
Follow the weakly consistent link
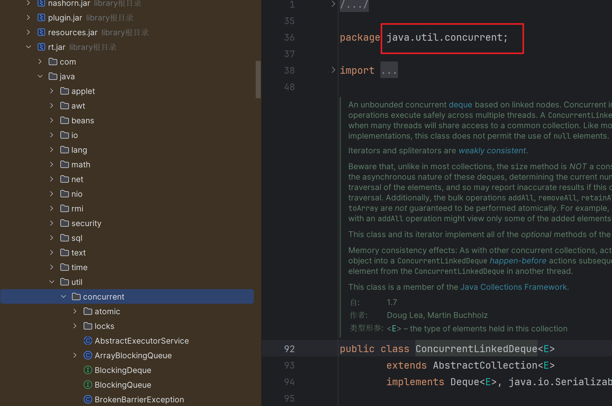point(492,151)
